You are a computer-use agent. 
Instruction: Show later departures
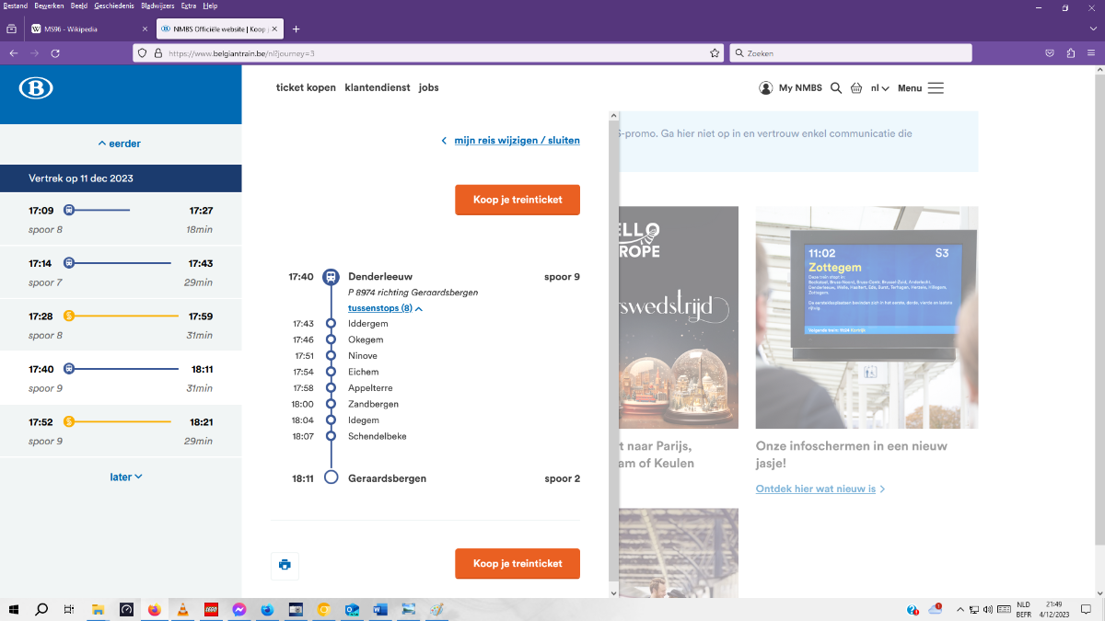point(126,477)
